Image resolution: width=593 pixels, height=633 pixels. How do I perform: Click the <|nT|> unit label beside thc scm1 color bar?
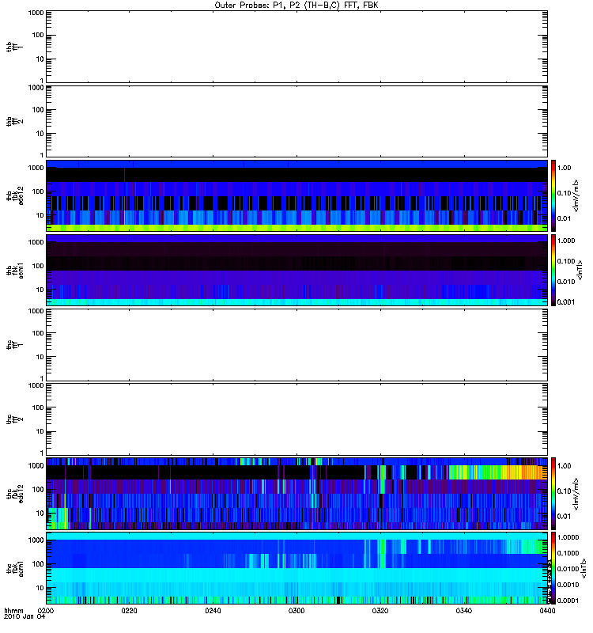(x=584, y=568)
